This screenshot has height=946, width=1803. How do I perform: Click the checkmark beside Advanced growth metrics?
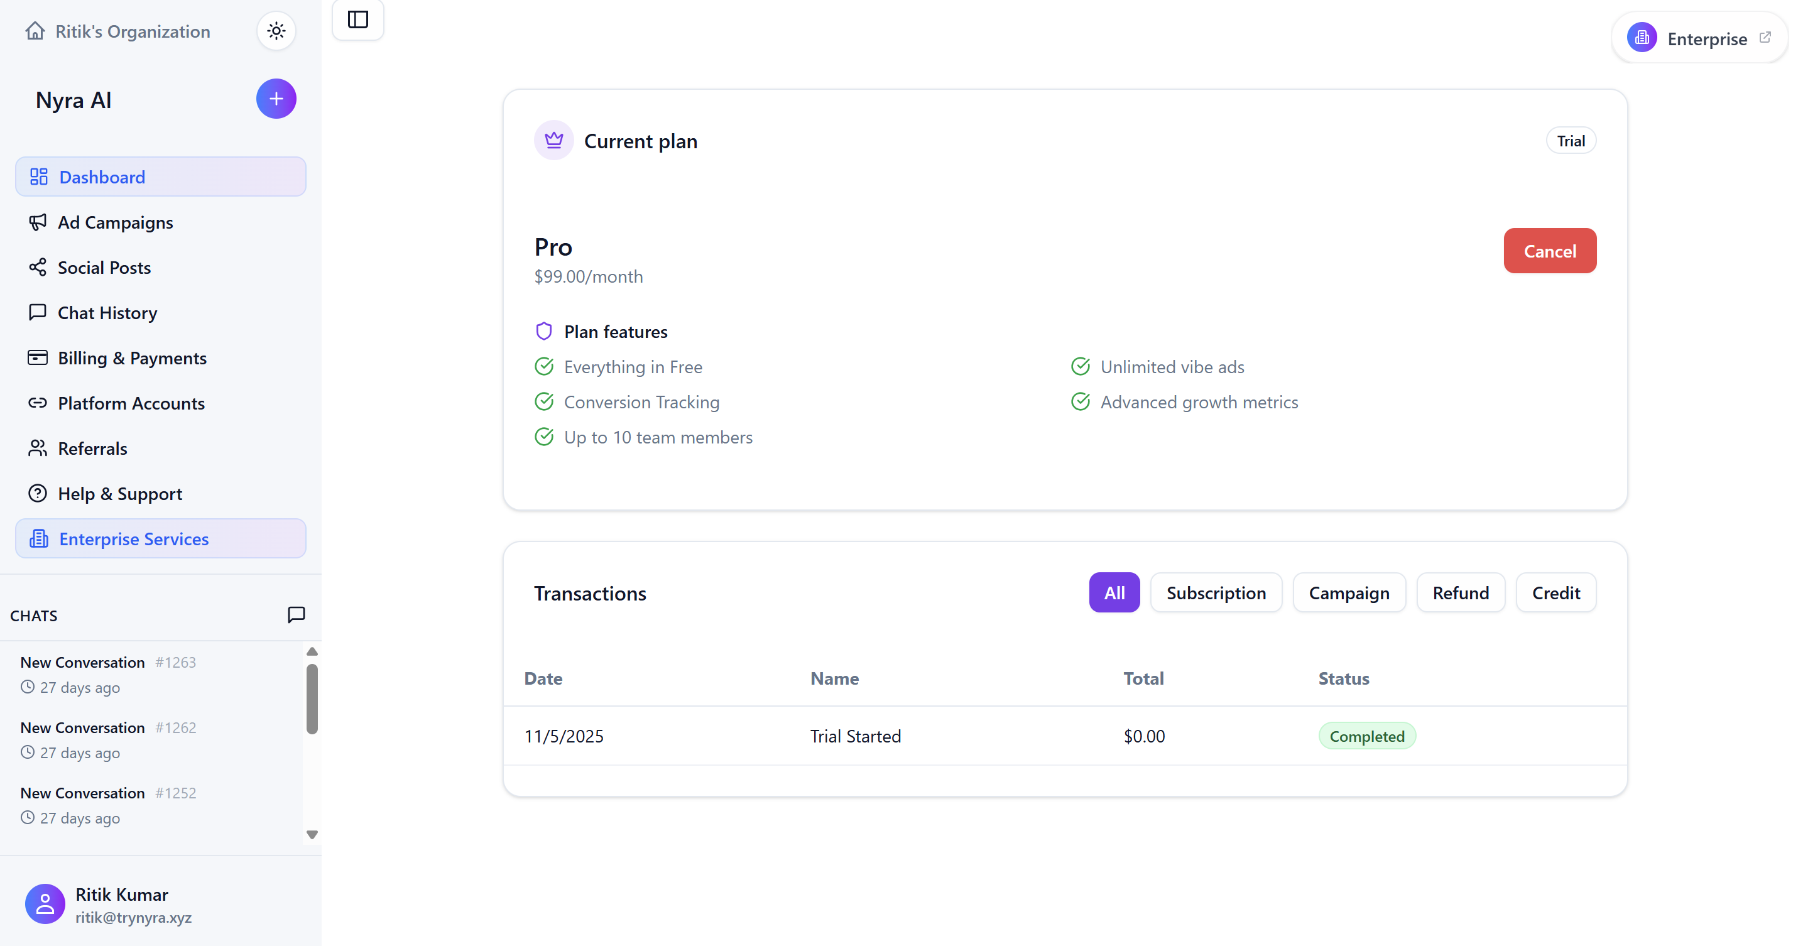click(1081, 401)
